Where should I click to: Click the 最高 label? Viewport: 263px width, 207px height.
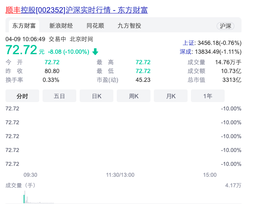105,62
